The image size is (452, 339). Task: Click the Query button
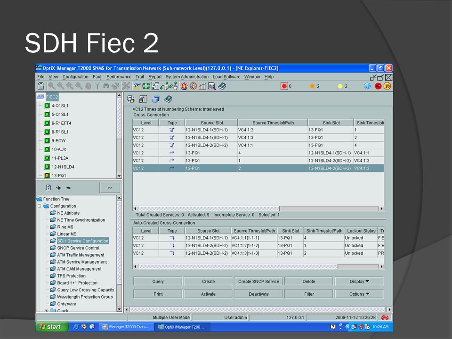coord(158,282)
